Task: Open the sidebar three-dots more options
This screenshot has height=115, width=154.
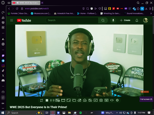Action: coord(3,108)
